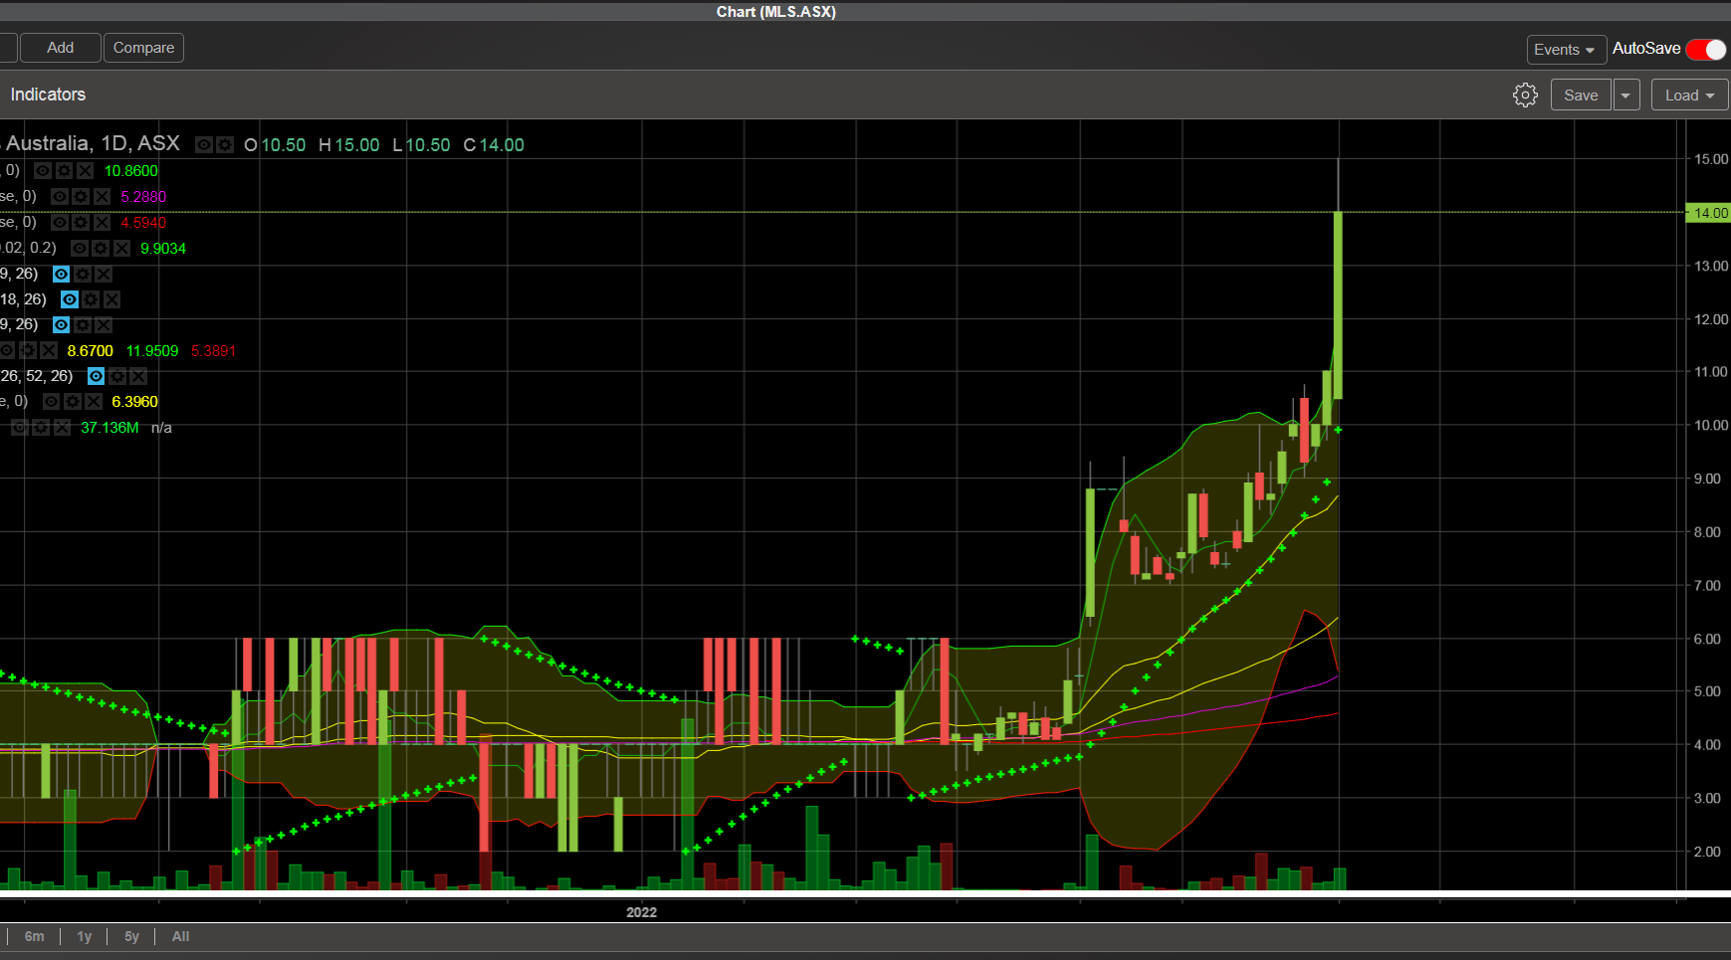The width and height of the screenshot is (1731, 960).
Task: Select the 6m time range
Action: pos(35,936)
